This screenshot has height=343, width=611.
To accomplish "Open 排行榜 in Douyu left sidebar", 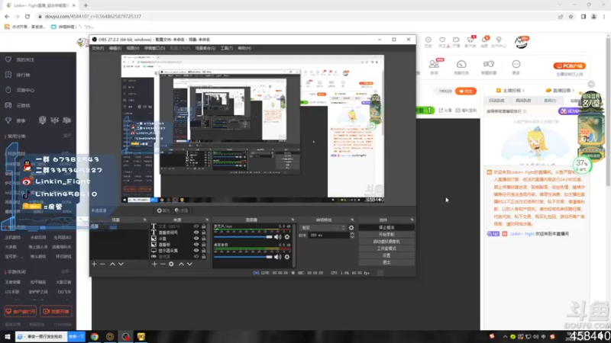I will pyautogui.click(x=23, y=75).
